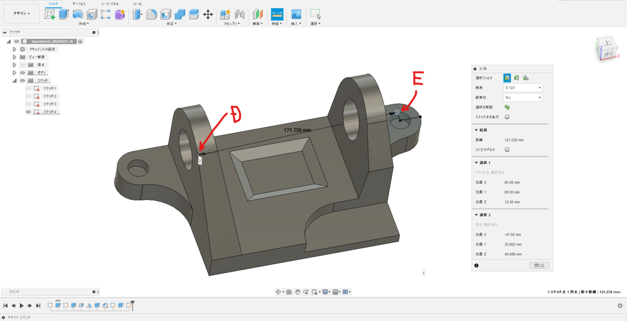Select the New Component tool
627x321 pixels.
(x=226, y=15)
